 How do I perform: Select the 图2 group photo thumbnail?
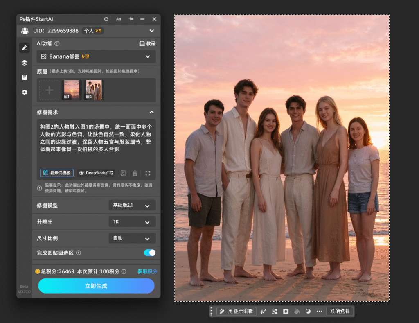click(x=94, y=90)
